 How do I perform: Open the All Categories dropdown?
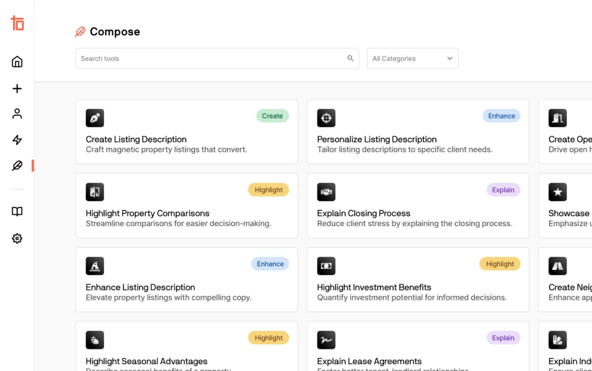[x=413, y=58]
